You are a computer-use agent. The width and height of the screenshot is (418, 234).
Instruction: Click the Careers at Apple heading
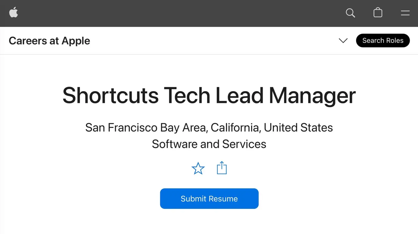49,40
